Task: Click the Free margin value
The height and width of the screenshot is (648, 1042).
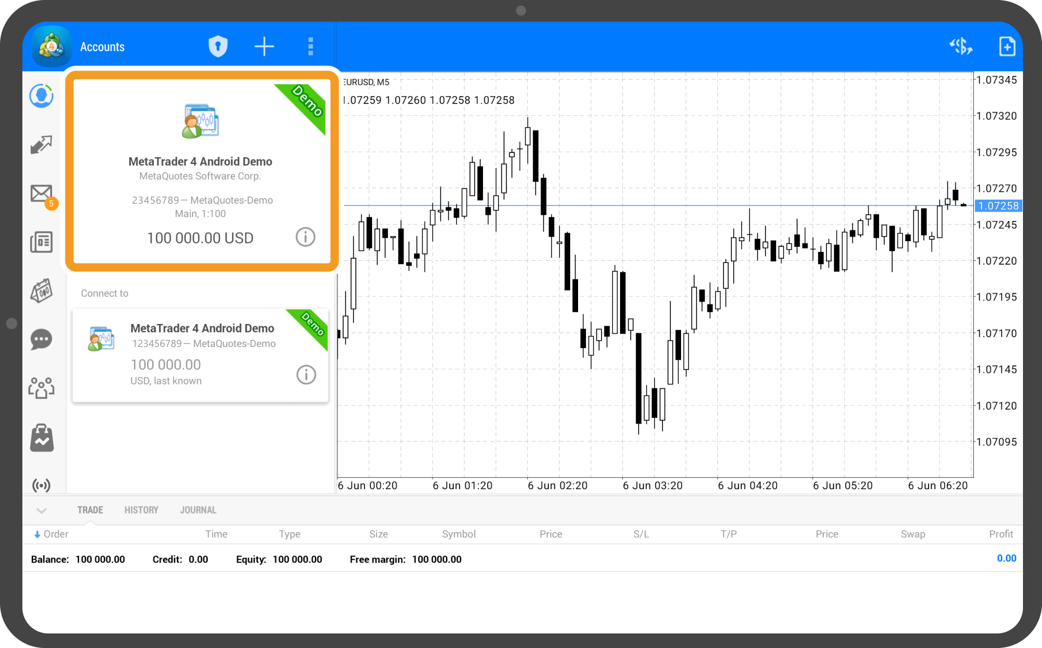Action: tap(436, 560)
